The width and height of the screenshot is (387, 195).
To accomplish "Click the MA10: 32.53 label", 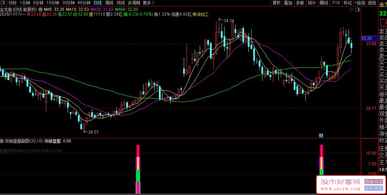I will point(77,9).
